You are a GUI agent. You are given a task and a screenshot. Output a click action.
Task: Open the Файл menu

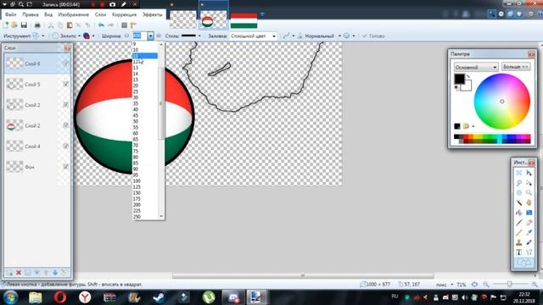[x=10, y=14]
